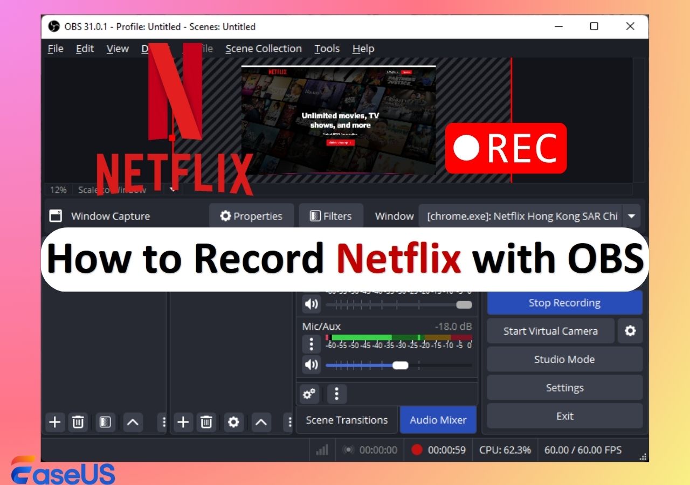This screenshot has width=690, height=485.
Task: Open source properties gear in Sources panel
Action: (x=233, y=422)
